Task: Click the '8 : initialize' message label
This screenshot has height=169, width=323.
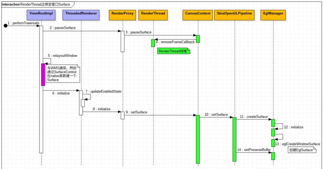Action: pos(101,109)
